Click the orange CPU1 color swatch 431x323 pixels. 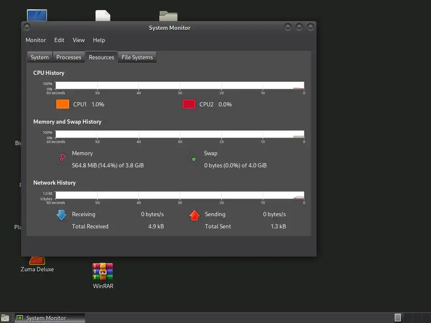[x=62, y=104]
